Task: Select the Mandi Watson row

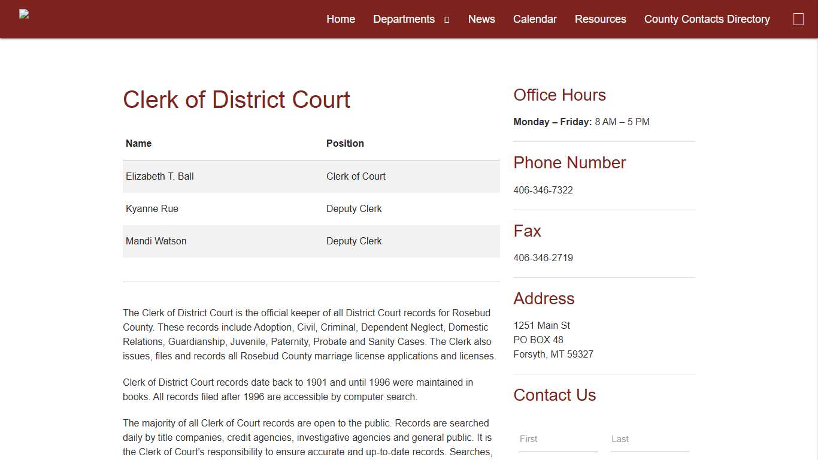Action: pos(311,241)
